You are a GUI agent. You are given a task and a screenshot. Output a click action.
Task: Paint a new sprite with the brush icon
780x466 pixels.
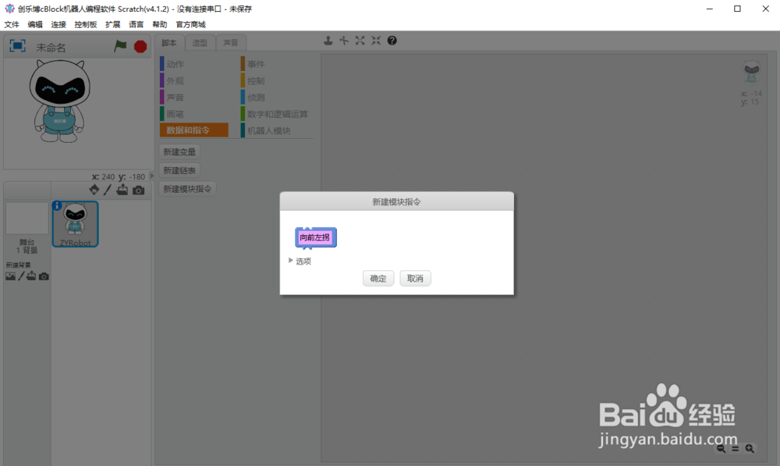click(x=107, y=190)
